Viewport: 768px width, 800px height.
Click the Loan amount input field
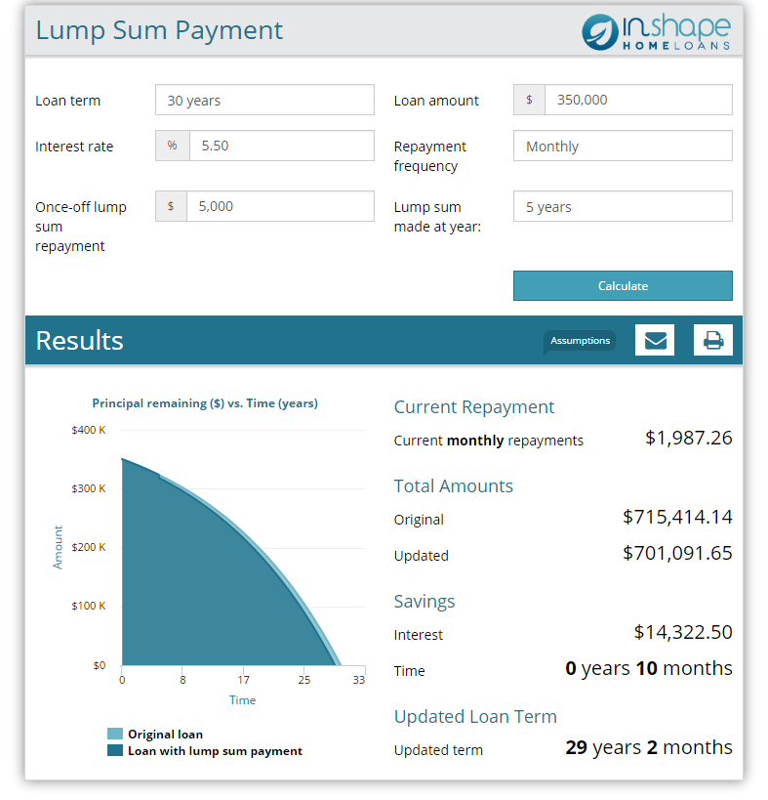coord(638,100)
